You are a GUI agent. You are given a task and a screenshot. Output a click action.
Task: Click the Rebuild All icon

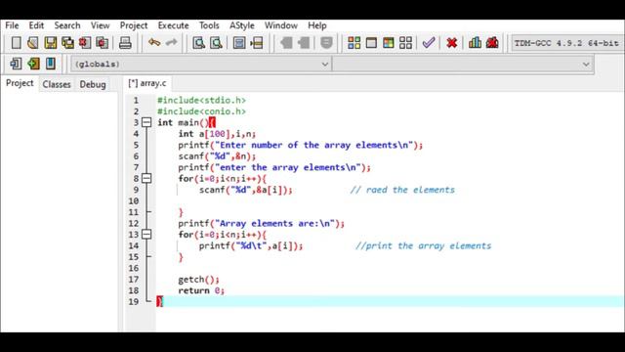406,43
